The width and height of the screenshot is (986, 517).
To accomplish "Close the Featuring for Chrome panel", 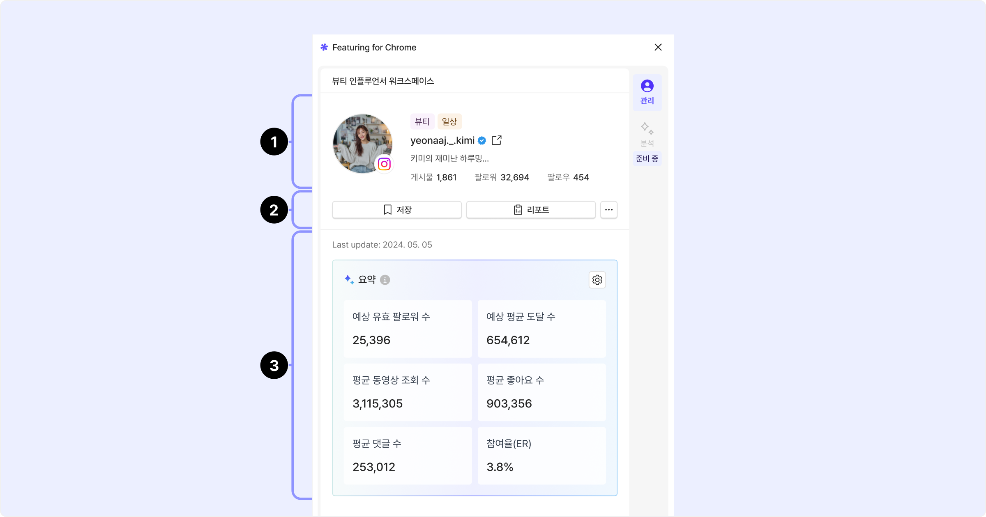I will (x=658, y=47).
